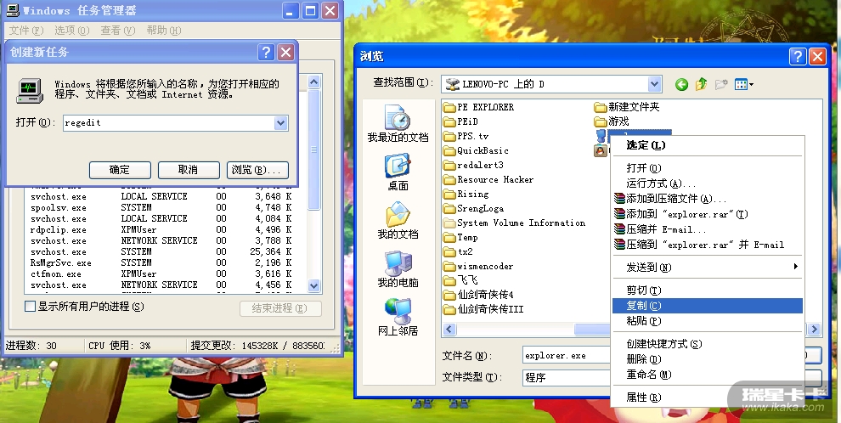This screenshot has height=423, width=841.
Task: Click the 文件名 input field
Action: (x=567, y=355)
